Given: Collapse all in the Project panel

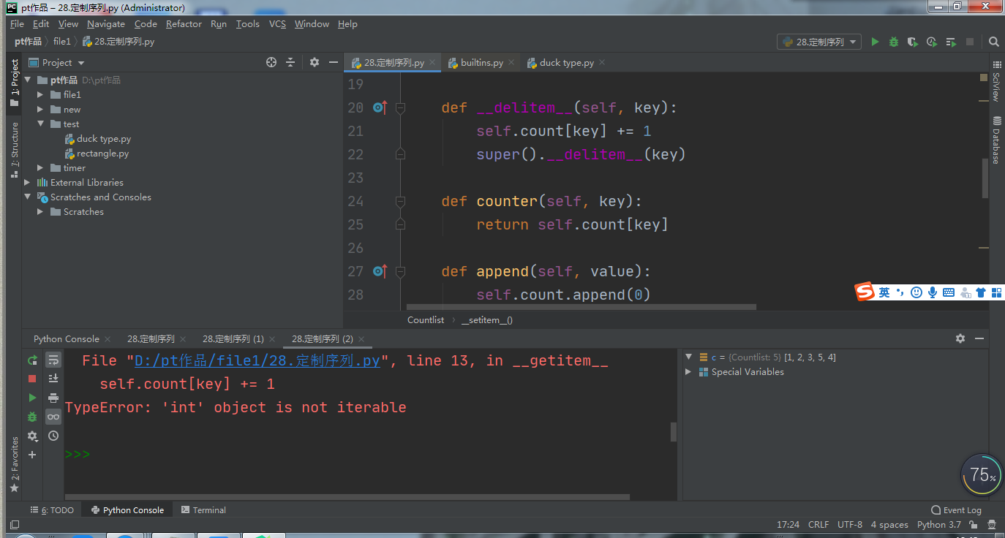Looking at the screenshot, I should 290,63.
